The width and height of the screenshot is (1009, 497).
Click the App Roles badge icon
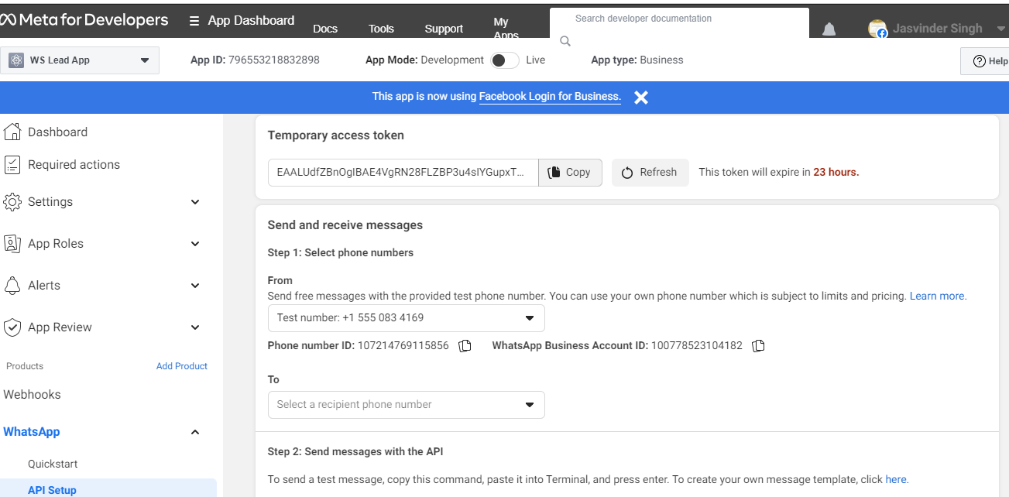point(12,244)
